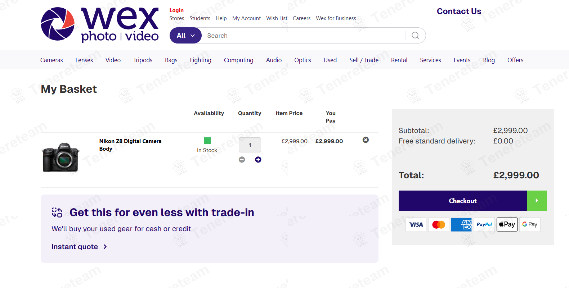
Task: Click the Quantity column header
Action: point(250,113)
